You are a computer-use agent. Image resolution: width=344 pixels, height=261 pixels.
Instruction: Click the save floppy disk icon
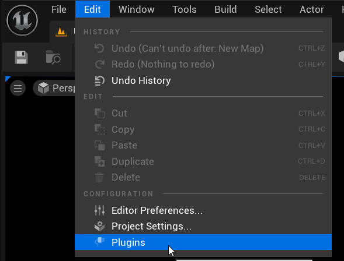pos(21,58)
